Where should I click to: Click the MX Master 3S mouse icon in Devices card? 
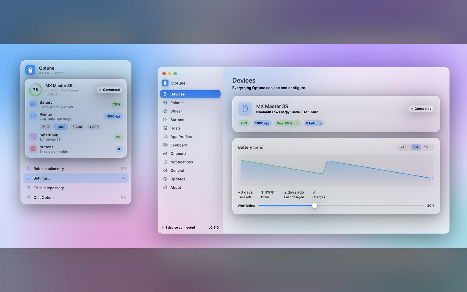pyautogui.click(x=245, y=109)
